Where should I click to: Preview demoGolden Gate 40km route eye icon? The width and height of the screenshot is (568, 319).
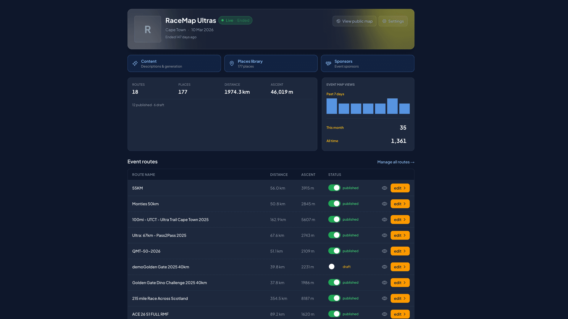[384, 267]
